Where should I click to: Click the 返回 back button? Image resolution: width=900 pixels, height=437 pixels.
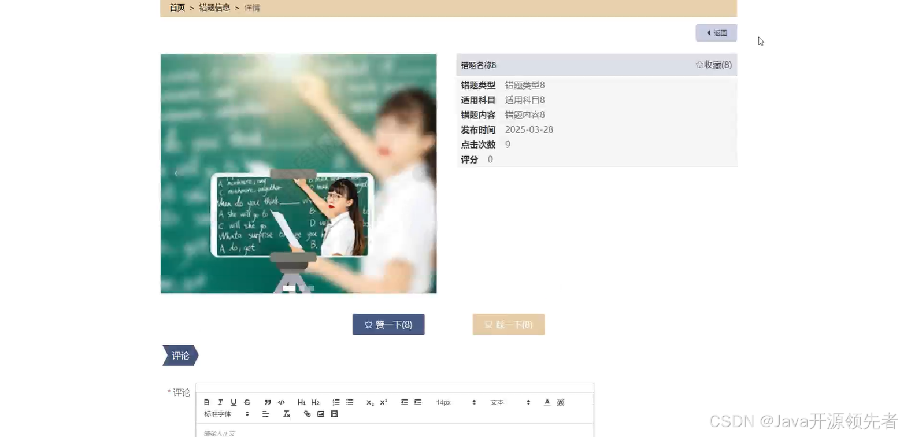click(716, 33)
